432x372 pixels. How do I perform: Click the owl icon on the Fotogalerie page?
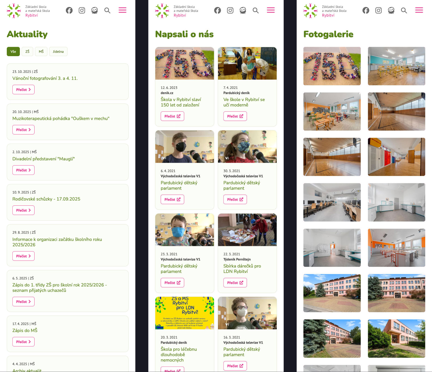(x=391, y=11)
